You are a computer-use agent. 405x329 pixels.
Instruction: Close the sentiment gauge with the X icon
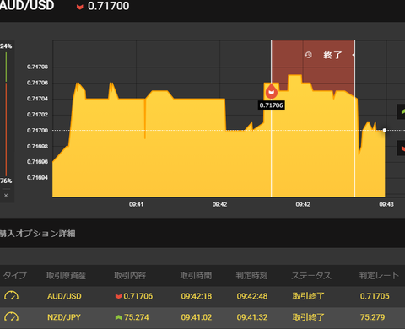pyautogui.click(x=6, y=196)
